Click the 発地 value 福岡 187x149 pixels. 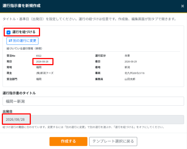tap(39, 67)
